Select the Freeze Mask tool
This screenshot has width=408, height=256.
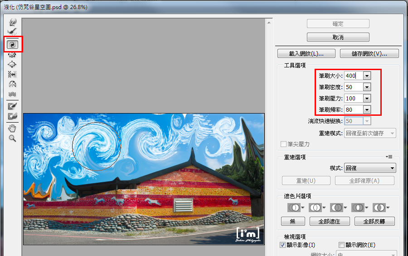tap(12, 106)
